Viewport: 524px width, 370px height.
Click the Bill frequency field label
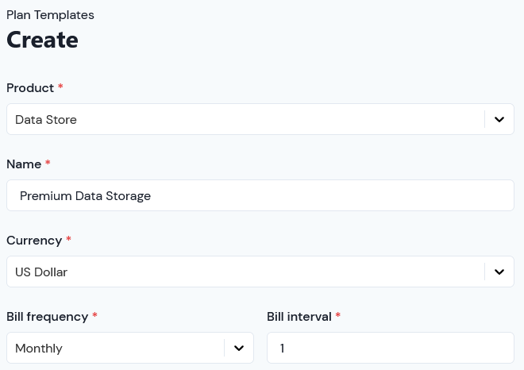(47, 317)
